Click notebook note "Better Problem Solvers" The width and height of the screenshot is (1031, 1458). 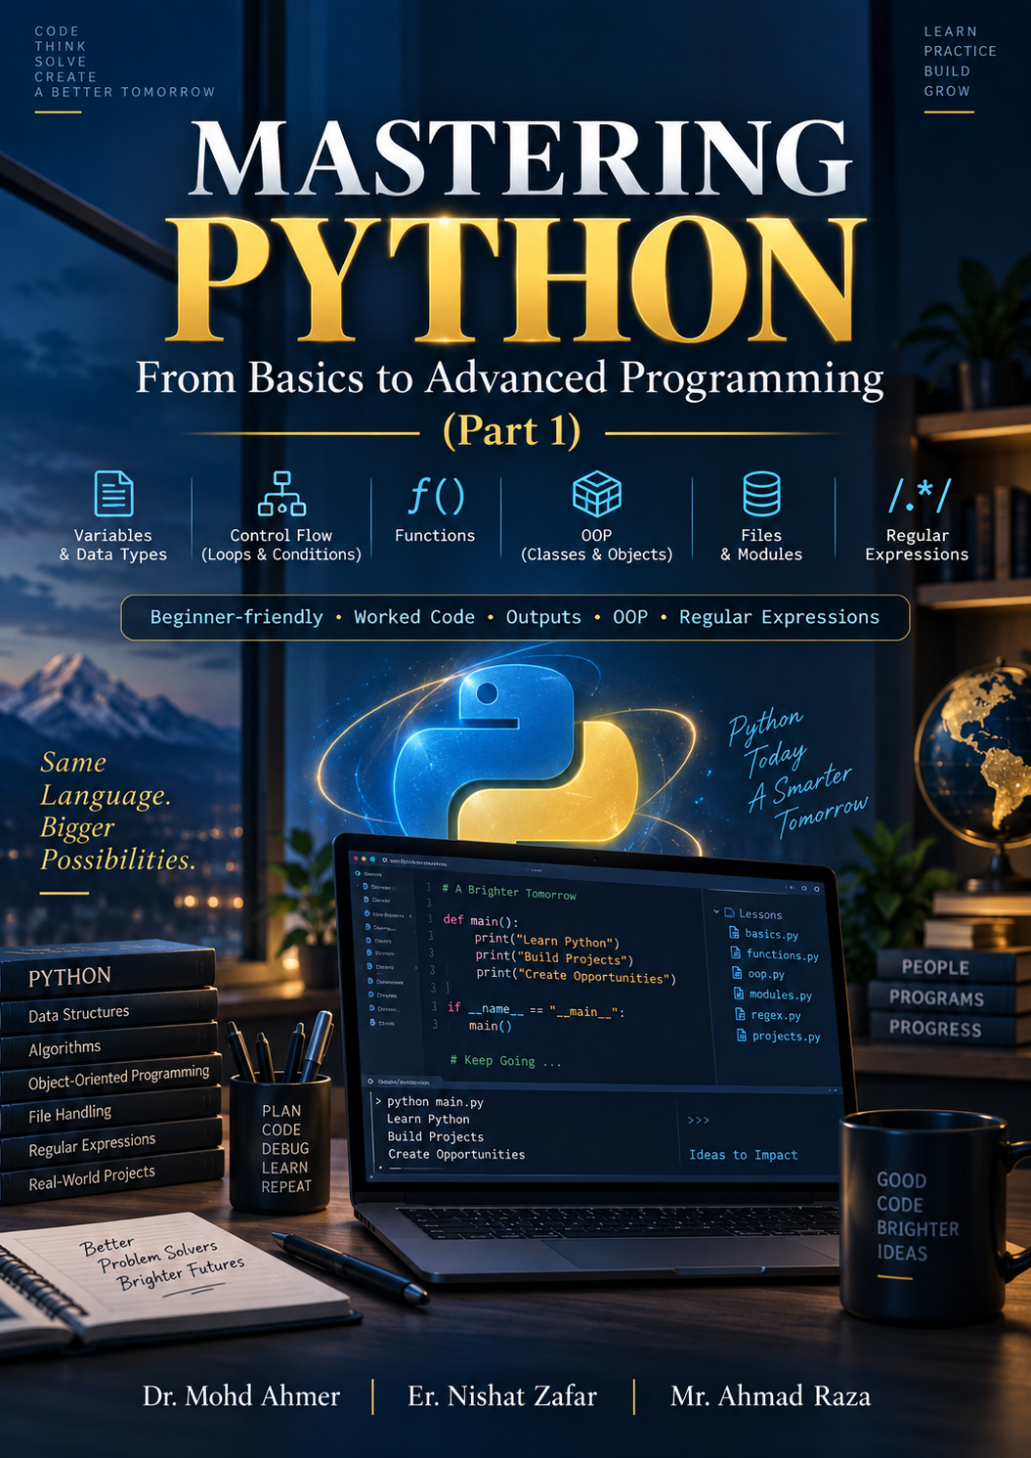162,1263
